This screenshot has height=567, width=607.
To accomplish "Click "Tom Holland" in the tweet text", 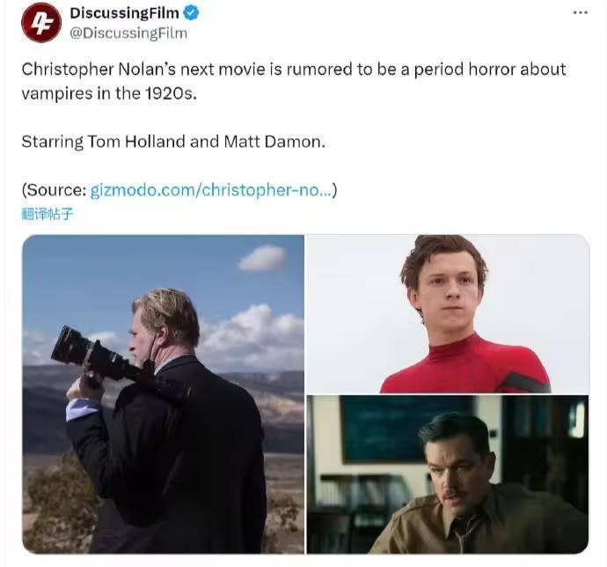I will coord(136,142).
